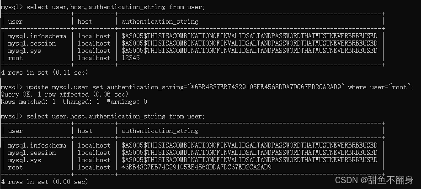Click the user column header in second table
421x189 pixels.
click(x=15, y=131)
